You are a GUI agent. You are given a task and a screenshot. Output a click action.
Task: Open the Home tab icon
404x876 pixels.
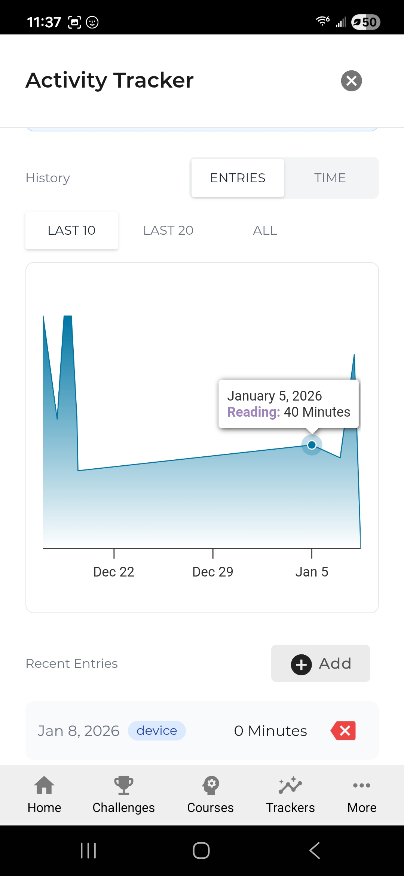44,785
